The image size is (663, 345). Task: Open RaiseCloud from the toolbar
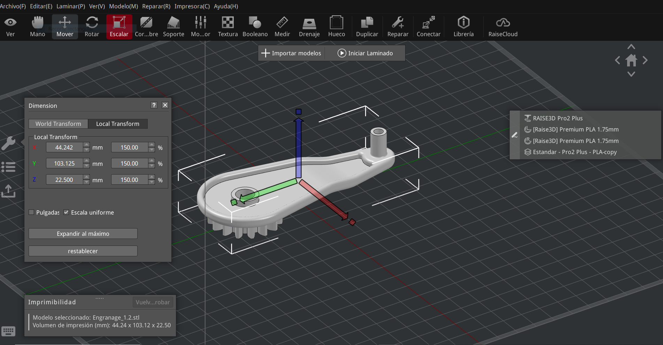point(503,27)
